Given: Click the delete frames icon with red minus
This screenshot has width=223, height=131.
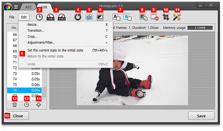Looking at the screenshot, I should [x=155, y=17].
